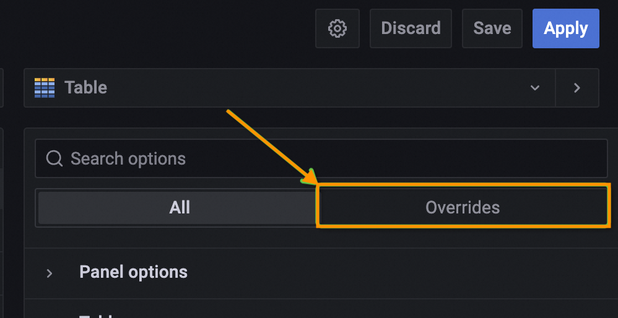Click the Panel options heading text
This screenshot has width=618, height=318.
133,272
